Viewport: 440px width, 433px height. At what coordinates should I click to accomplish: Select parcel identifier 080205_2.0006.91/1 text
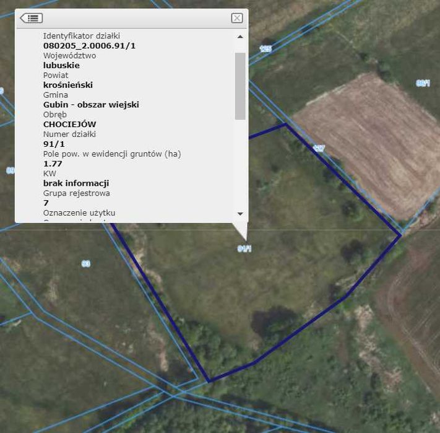(89, 46)
